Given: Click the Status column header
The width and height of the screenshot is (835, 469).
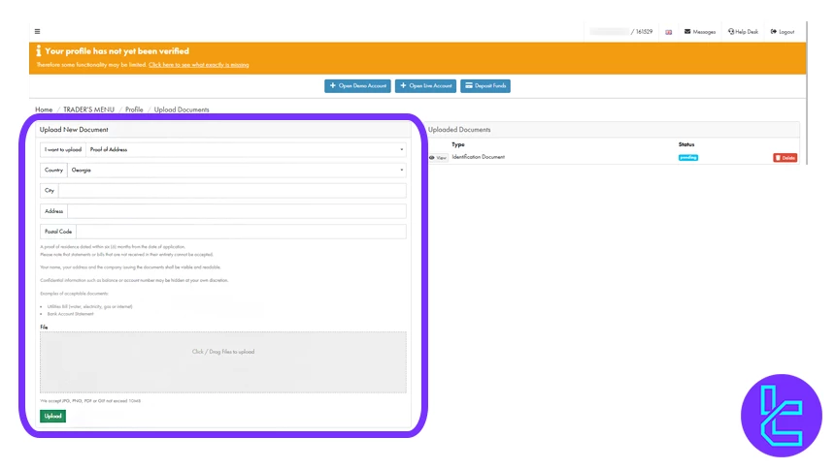Looking at the screenshot, I should (686, 144).
